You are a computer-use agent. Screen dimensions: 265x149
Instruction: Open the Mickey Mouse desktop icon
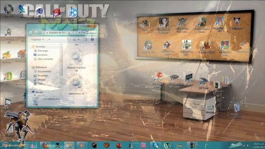pos(236,23)
